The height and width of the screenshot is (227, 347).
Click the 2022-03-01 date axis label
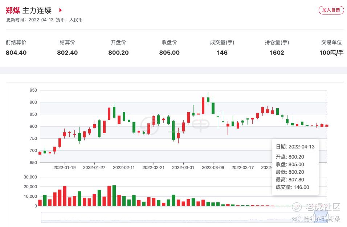183,168
